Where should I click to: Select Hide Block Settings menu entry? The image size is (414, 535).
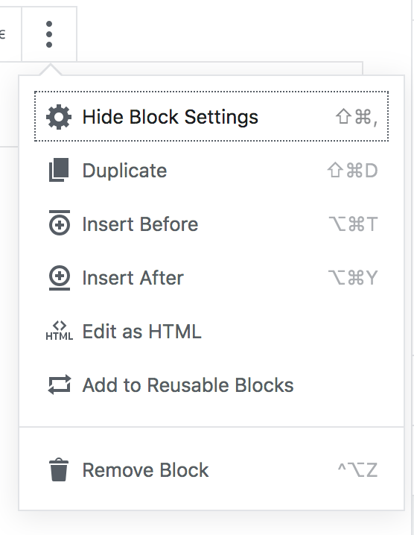tap(211, 116)
